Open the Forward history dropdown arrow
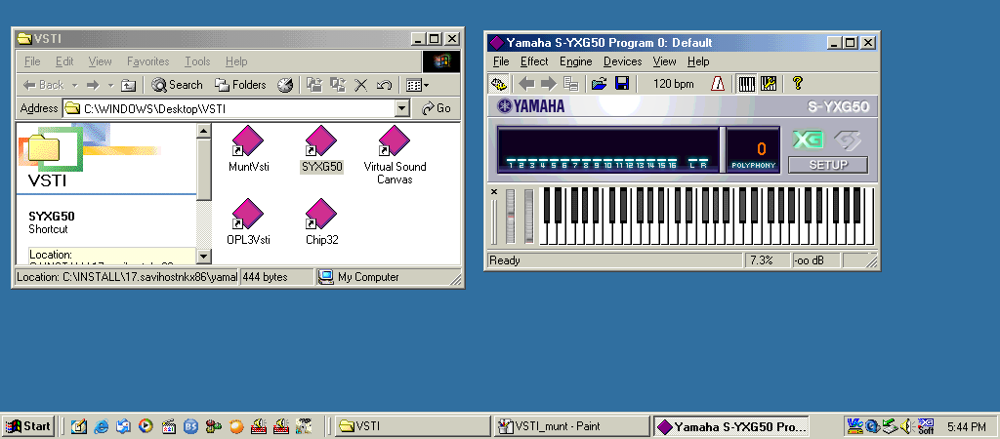Screen dimensions: 1000x439 coord(110,85)
